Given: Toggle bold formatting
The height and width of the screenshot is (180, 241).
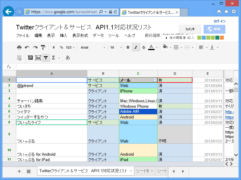Looking at the screenshot, I should tap(128, 47).
